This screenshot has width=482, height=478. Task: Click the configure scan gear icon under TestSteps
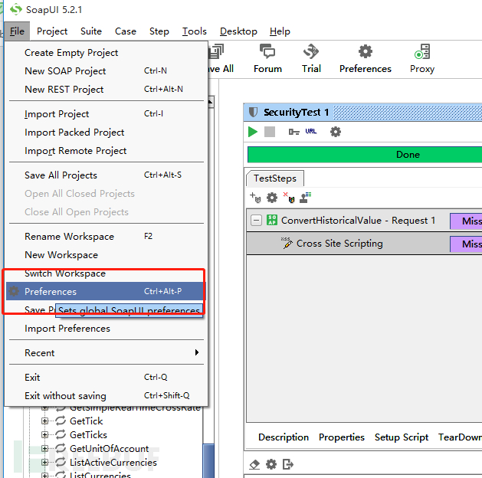(x=272, y=198)
